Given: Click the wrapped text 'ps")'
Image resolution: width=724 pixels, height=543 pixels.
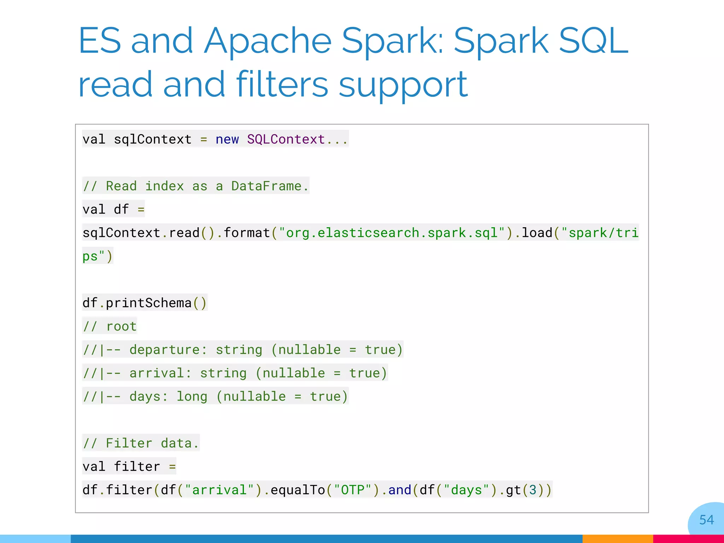Looking at the screenshot, I should click(98, 256).
